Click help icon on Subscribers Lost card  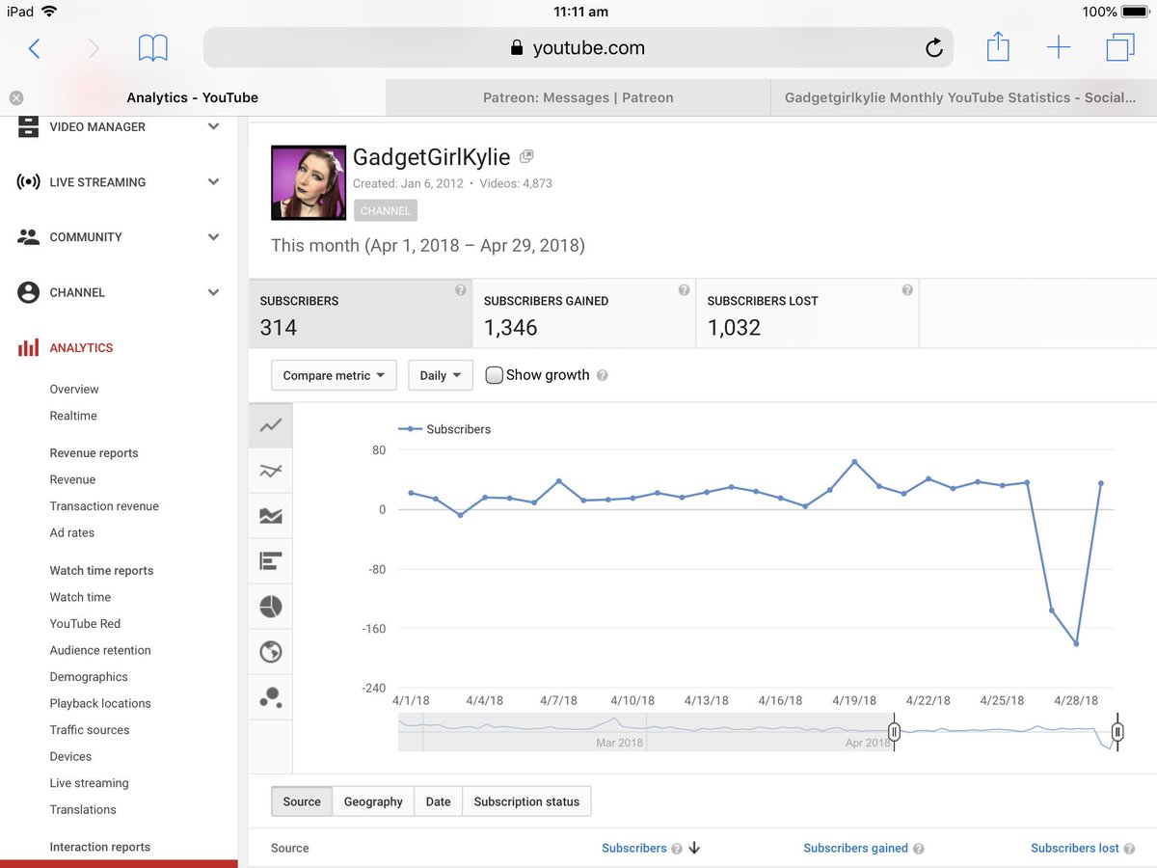[907, 290]
